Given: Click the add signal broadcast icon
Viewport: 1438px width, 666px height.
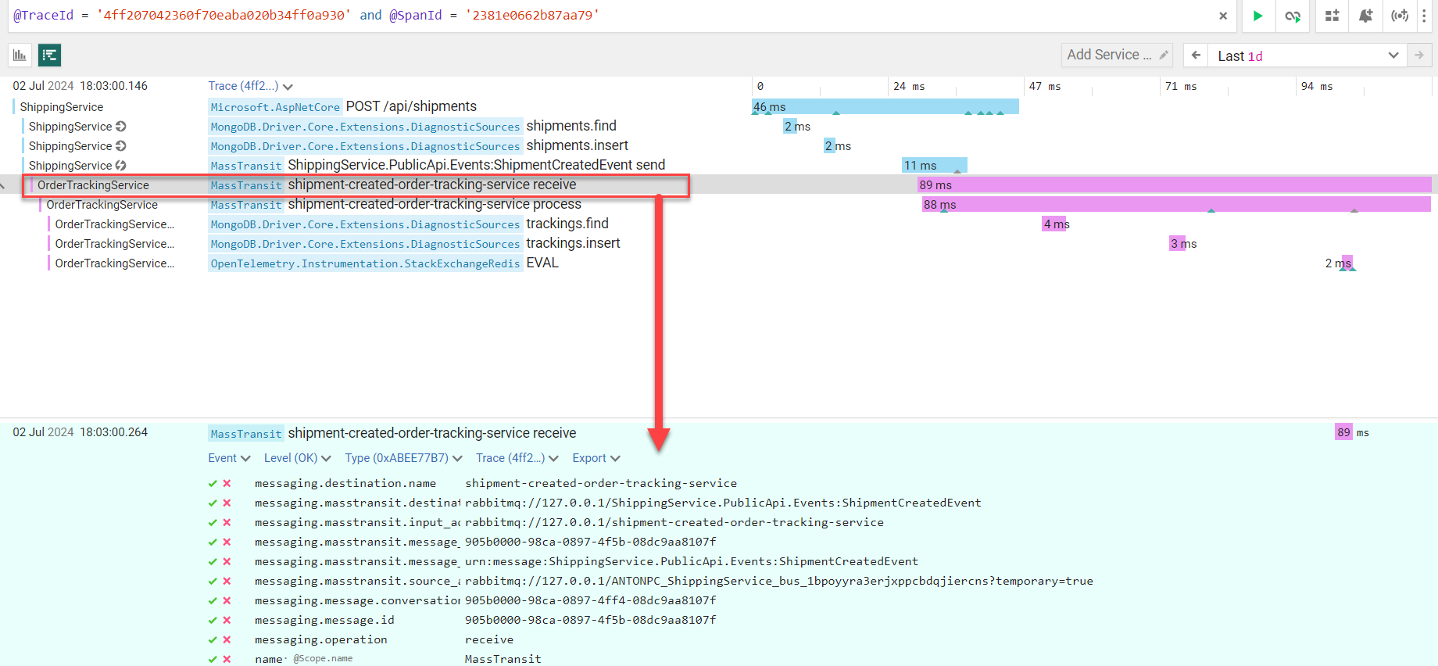Looking at the screenshot, I should click(x=1400, y=16).
